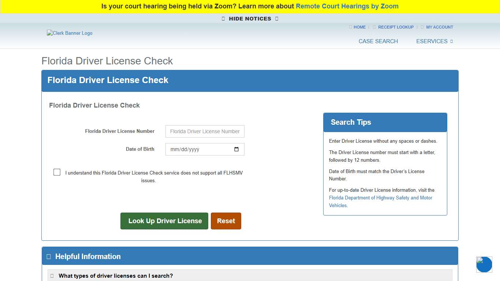
Task: Click the Clerk Banner Logo
Action: (70, 33)
